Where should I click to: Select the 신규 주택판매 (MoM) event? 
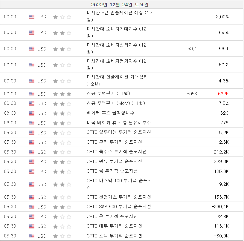coord(116,103)
